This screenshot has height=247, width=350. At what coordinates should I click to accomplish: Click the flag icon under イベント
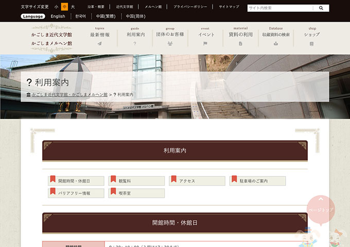tap(205, 44)
